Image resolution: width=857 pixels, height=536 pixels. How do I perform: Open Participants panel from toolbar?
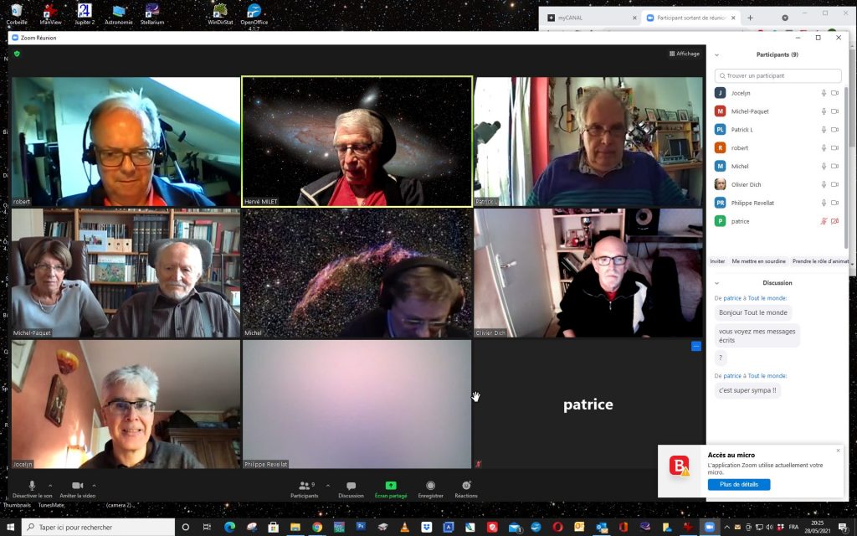pyautogui.click(x=305, y=488)
